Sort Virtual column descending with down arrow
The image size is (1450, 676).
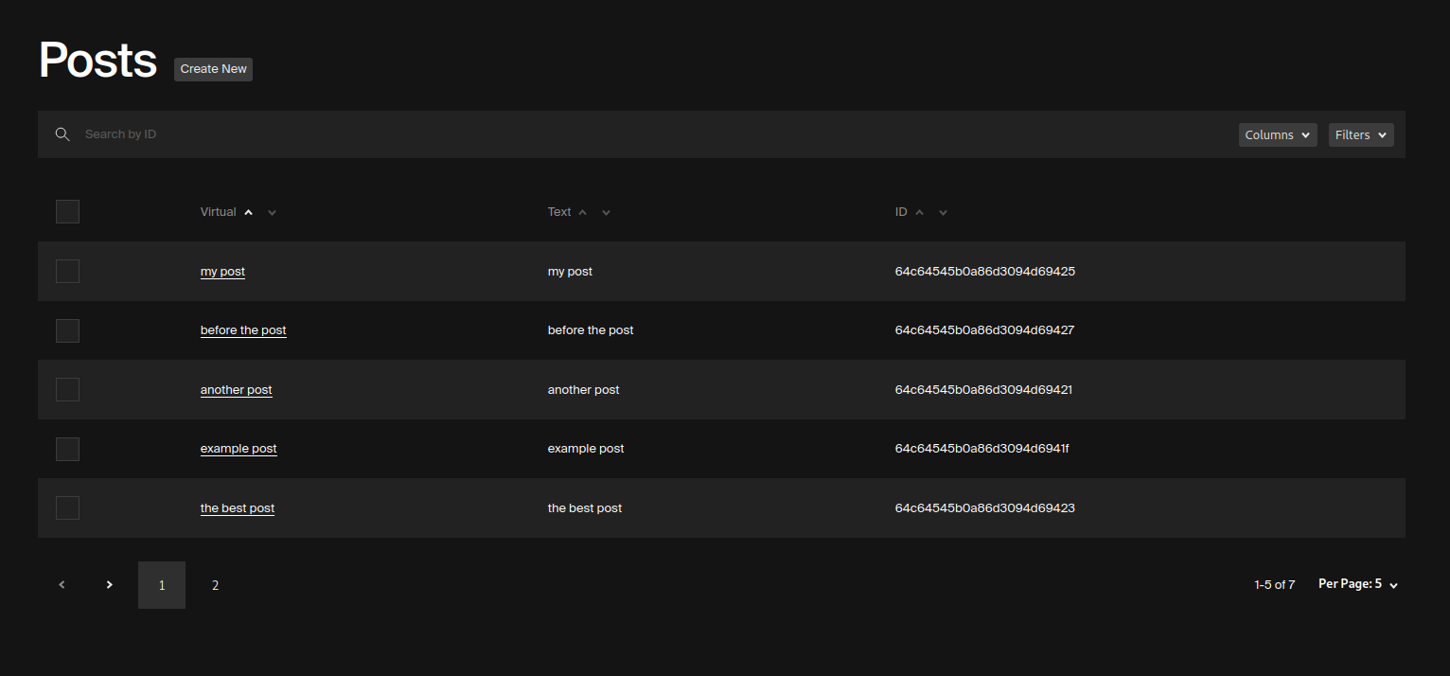tap(272, 212)
